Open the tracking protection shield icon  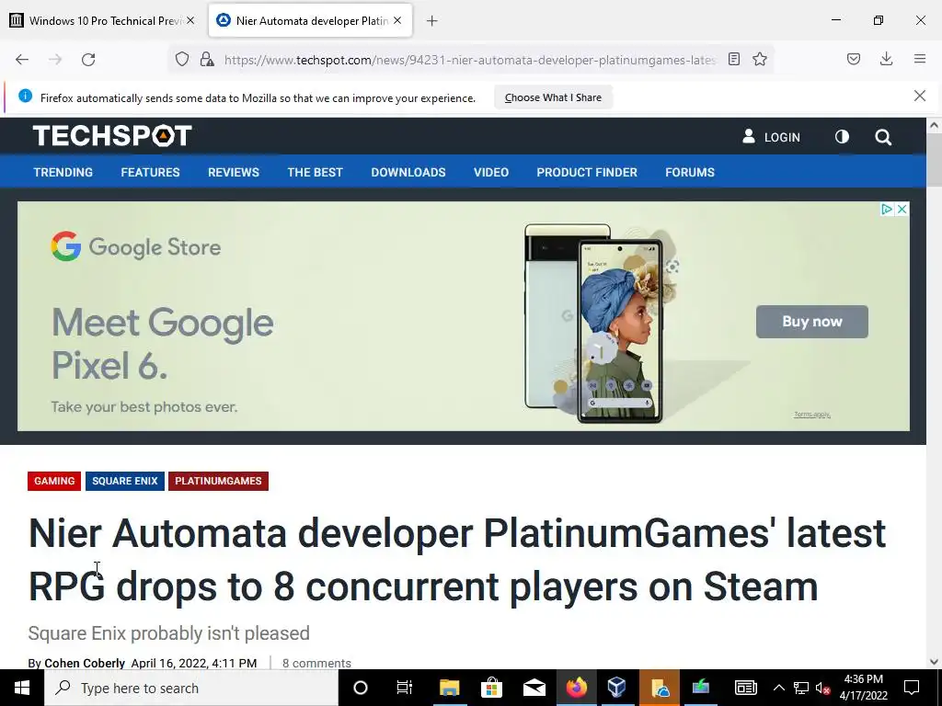[x=182, y=59]
